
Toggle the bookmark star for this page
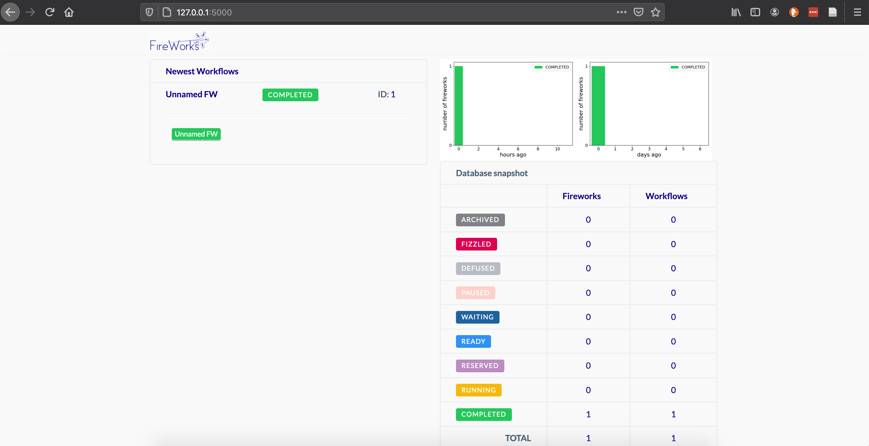[656, 12]
